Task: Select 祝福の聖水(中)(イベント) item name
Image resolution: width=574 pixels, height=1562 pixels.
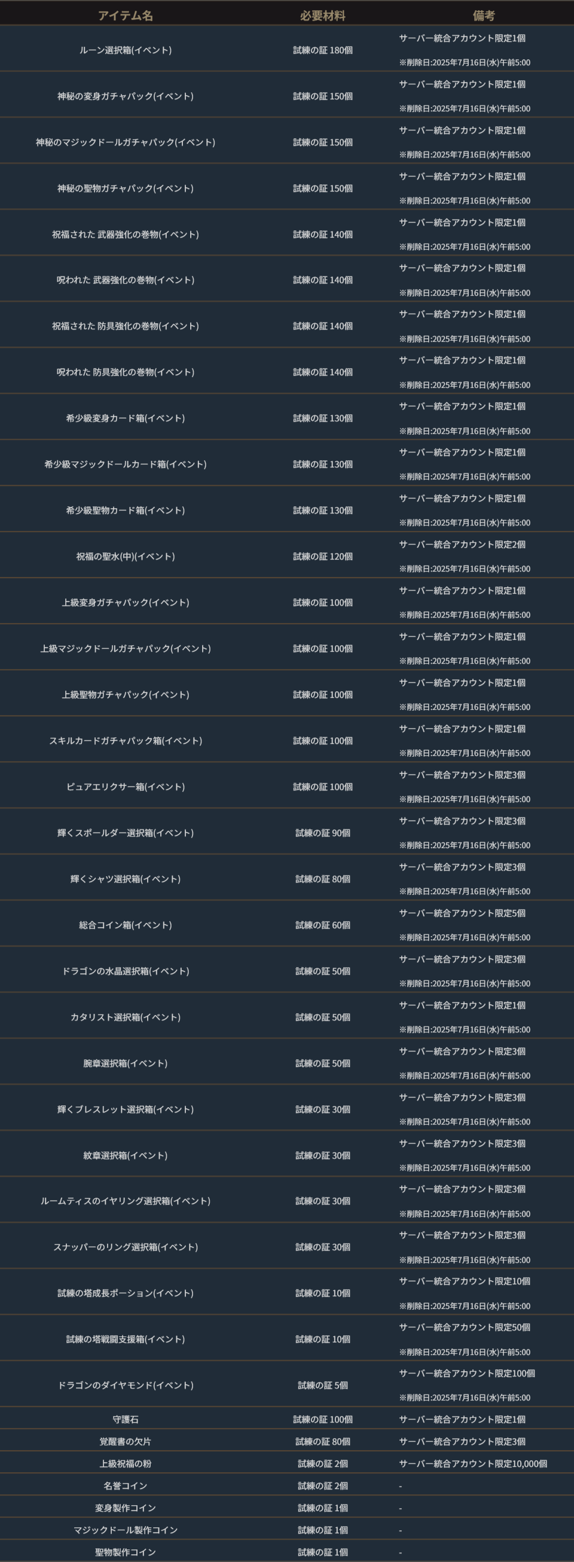Action: (x=126, y=557)
